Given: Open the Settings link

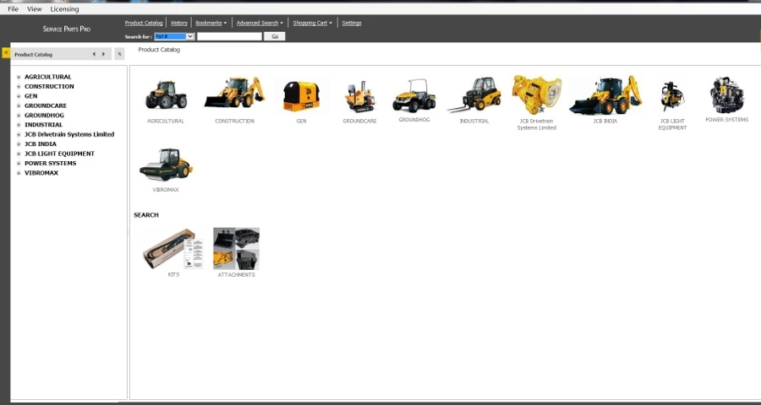Looking at the screenshot, I should click(x=352, y=23).
